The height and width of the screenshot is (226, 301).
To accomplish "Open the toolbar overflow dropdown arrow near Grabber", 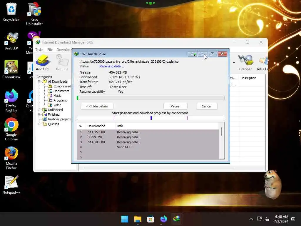I will point(234,63).
